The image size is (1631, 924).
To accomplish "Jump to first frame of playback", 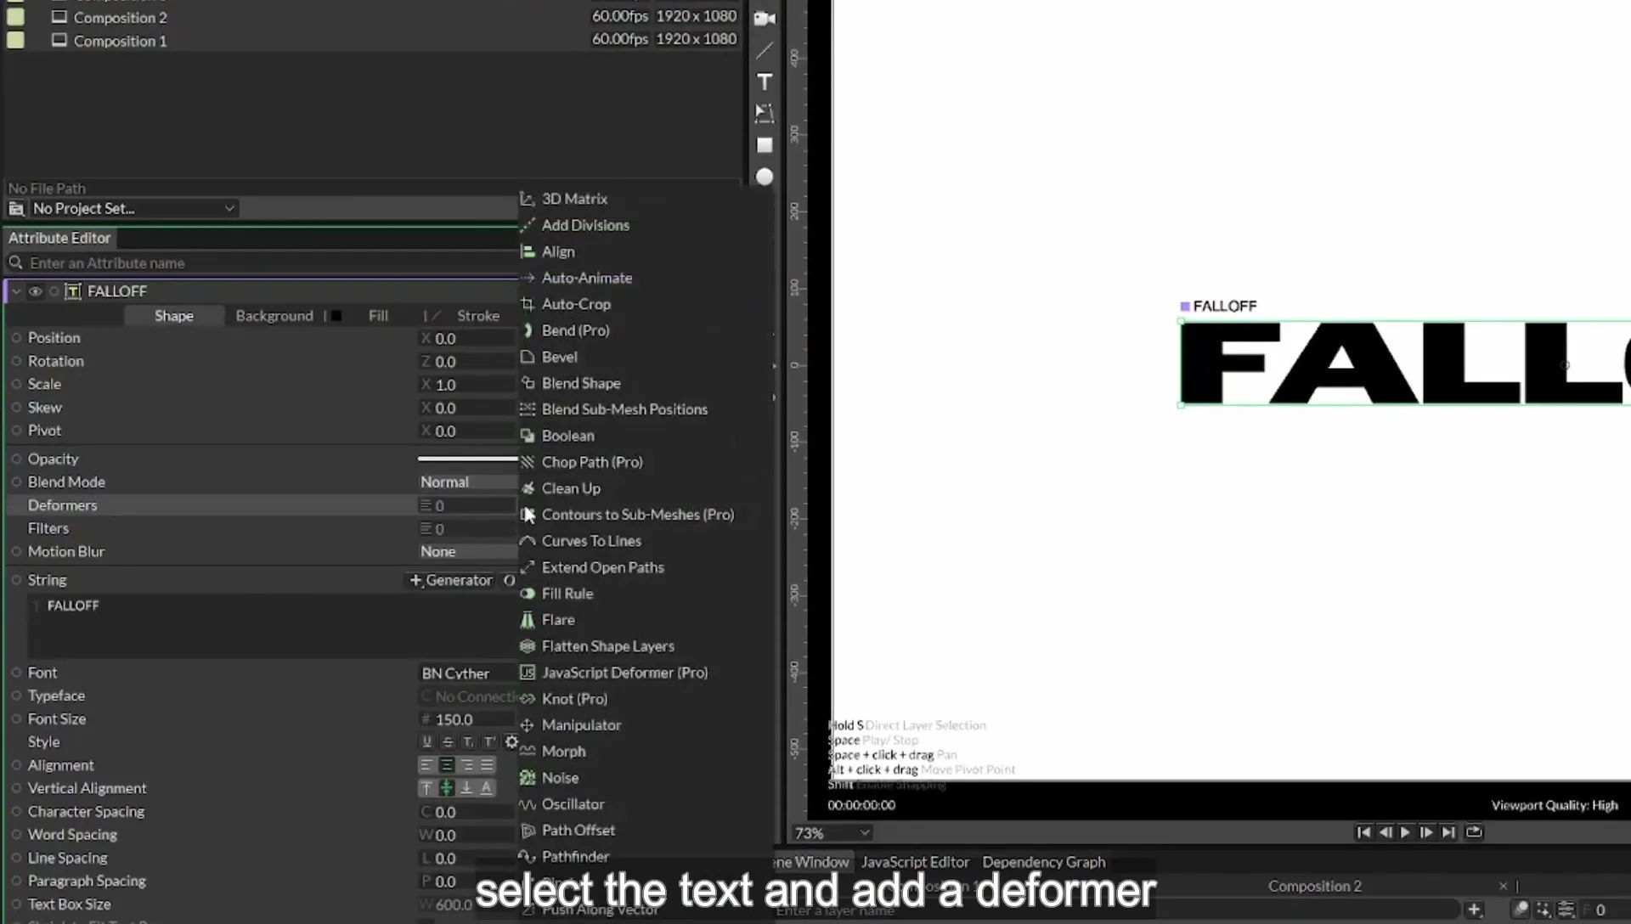I will [1363, 832].
